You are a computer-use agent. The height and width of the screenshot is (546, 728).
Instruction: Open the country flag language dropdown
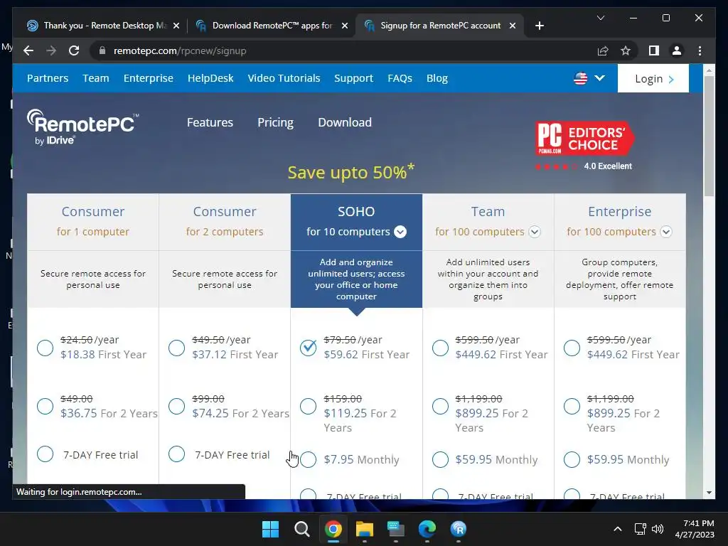pos(589,78)
